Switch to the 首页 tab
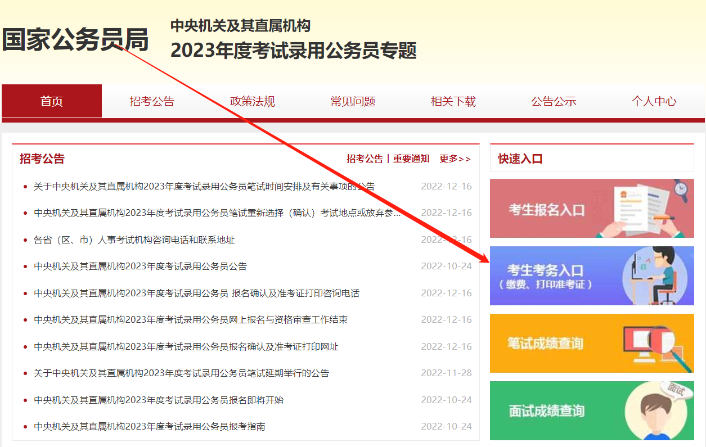Screen dimensions: 706x447 (x=51, y=101)
